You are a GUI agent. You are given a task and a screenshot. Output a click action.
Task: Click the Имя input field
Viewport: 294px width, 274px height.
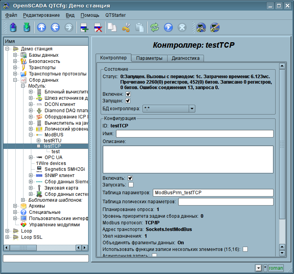(194, 134)
